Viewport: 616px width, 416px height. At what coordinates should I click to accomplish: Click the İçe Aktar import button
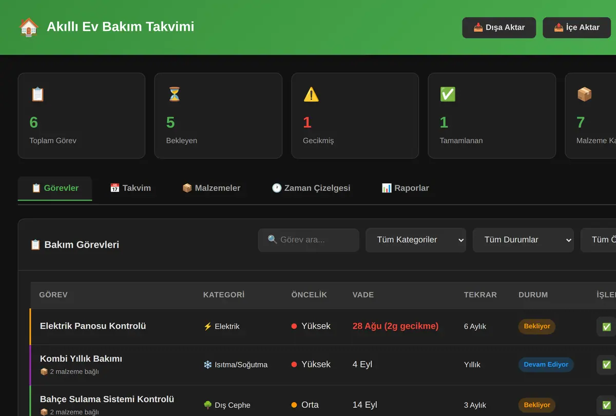click(x=576, y=28)
